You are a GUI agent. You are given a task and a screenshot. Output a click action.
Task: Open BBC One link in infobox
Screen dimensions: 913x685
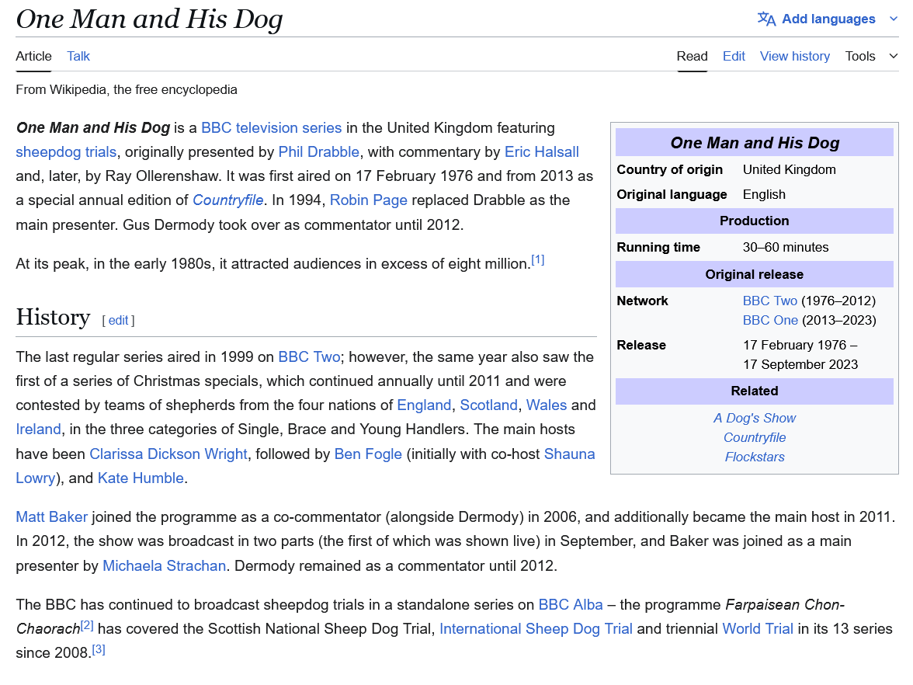[x=770, y=320]
